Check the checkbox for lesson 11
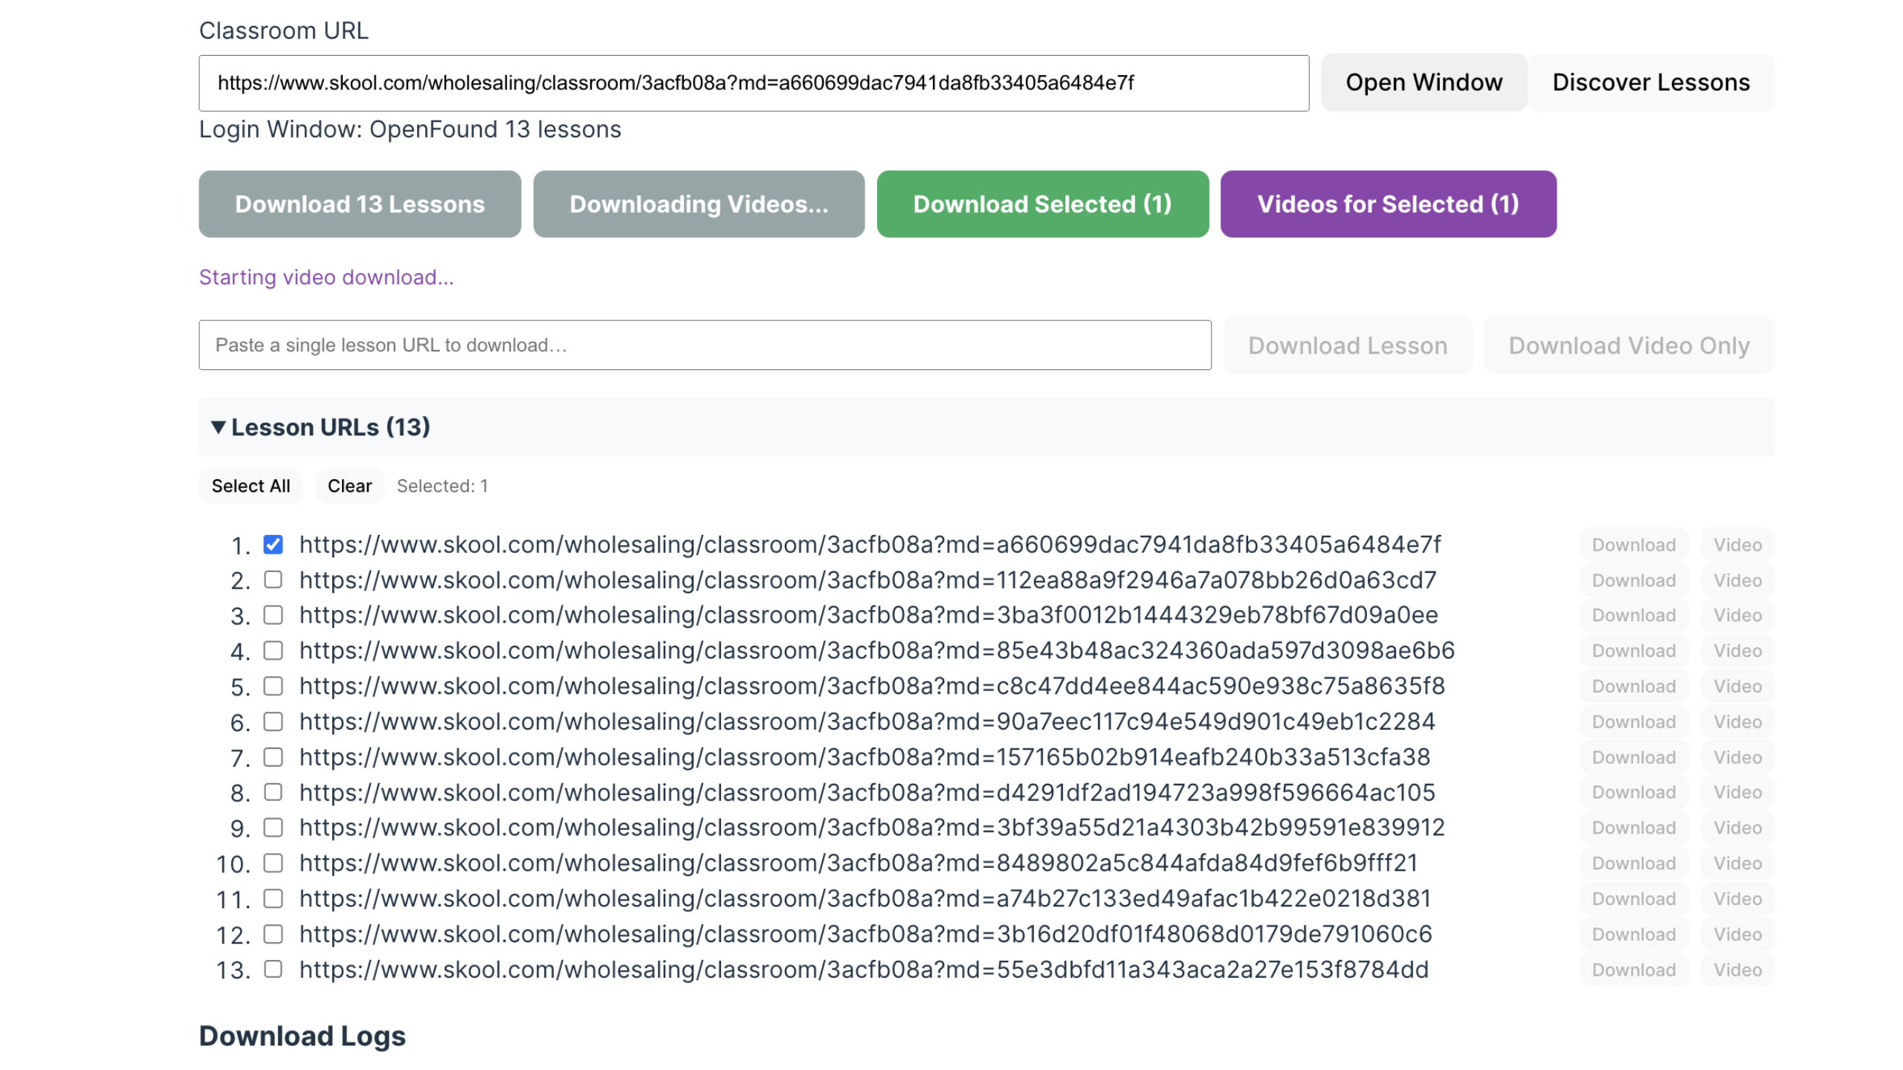Viewport: 1903px width, 1070px height. pos(273,898)
